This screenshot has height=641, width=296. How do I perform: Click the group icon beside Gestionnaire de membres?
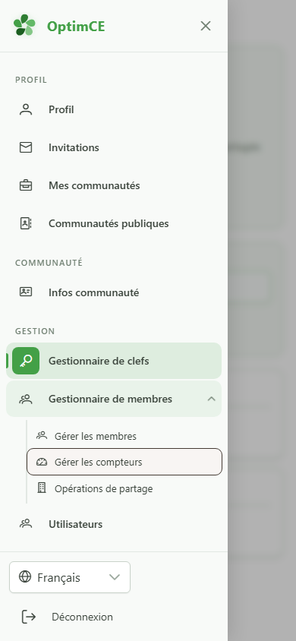click(x=26, y=399)
